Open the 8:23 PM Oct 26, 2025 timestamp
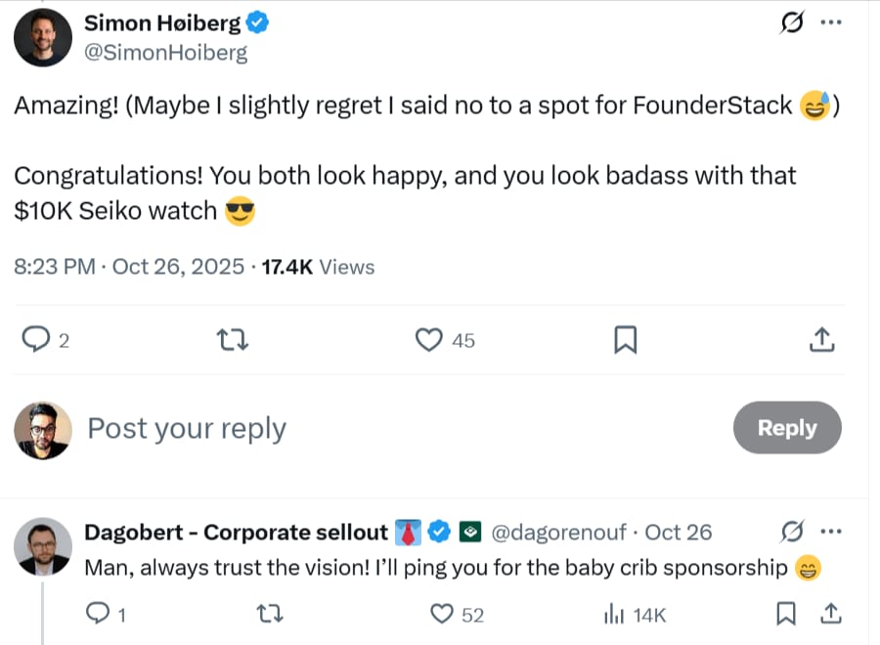The width and height of the screenshot is (880, 645). [x=129, y=266]
